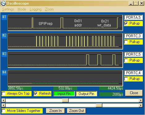Click the lower slider left arrow
Image resolution: width=145 pixels, height=115 pixels.
tap(3, 105)
